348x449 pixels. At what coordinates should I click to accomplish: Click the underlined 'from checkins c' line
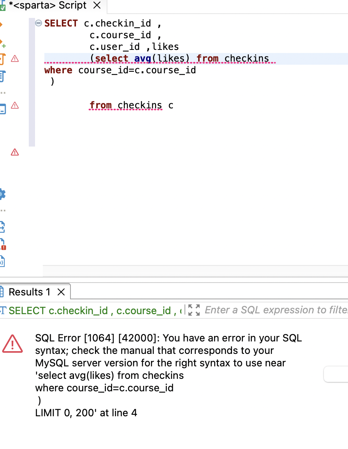(131, 105)
